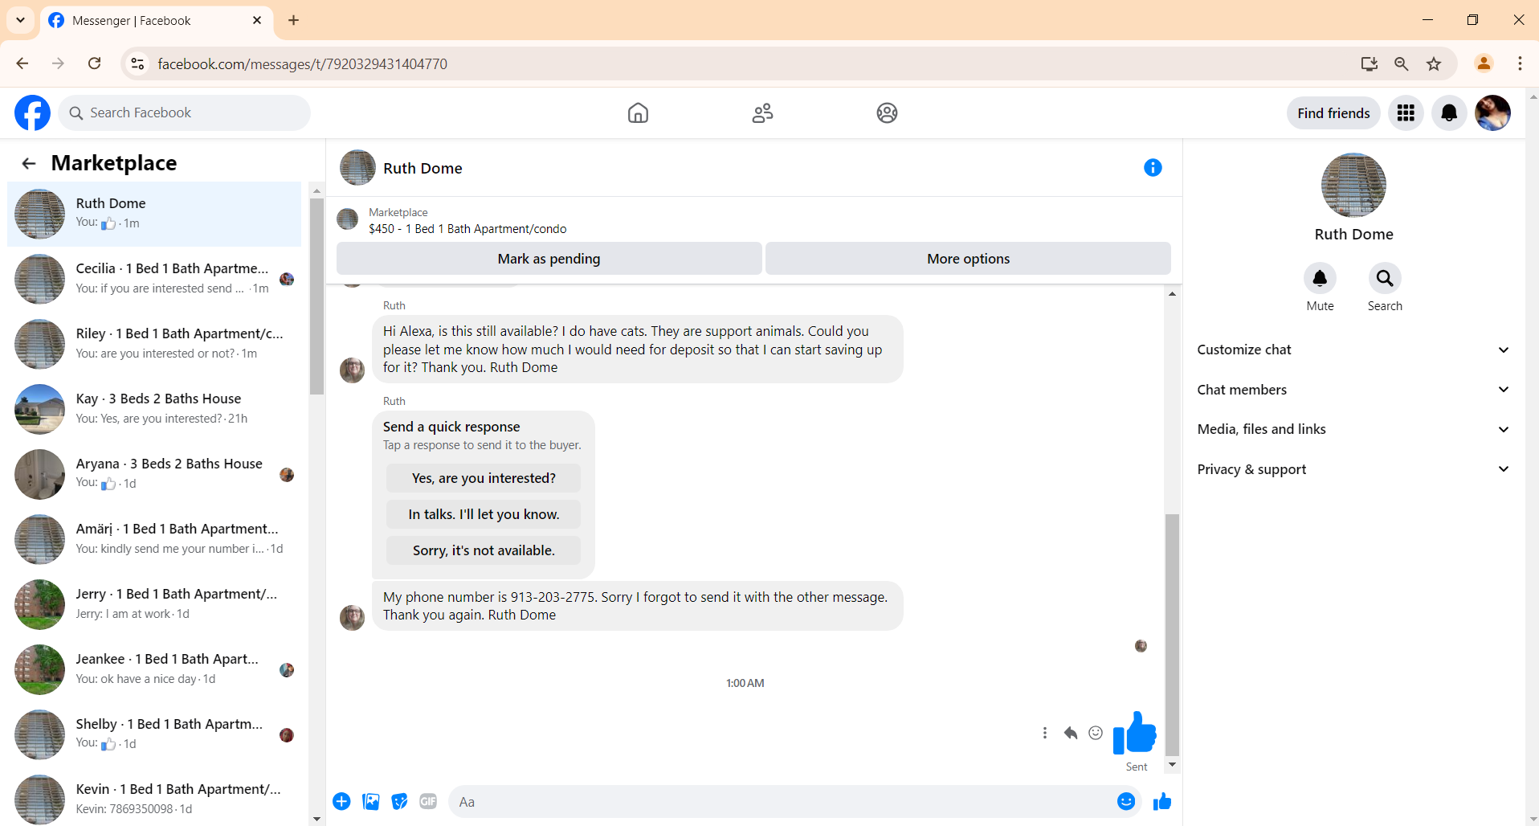Open account profile picture menu
This screenshot has width=1539, height=826.
pos(1492,113)
